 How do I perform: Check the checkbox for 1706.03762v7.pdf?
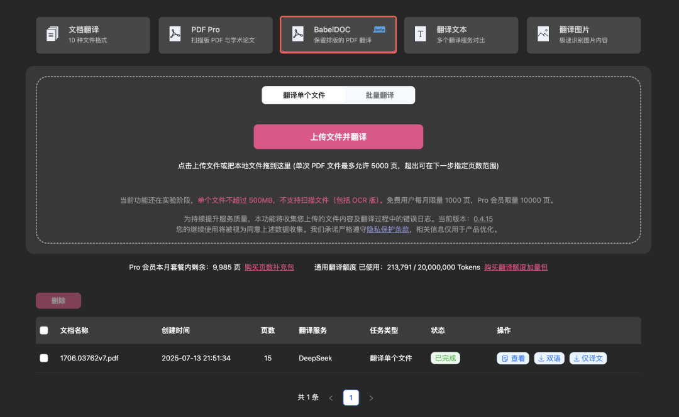[44, 358]
